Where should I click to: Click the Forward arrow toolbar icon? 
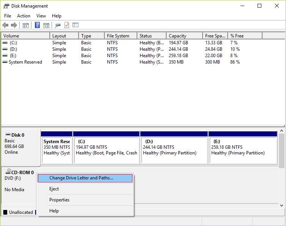point(14,25)
